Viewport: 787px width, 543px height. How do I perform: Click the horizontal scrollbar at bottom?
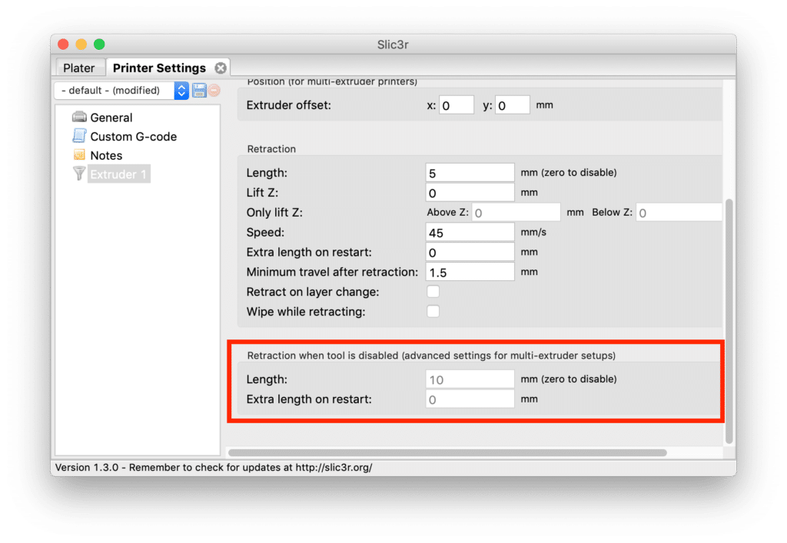click(447, 453)
